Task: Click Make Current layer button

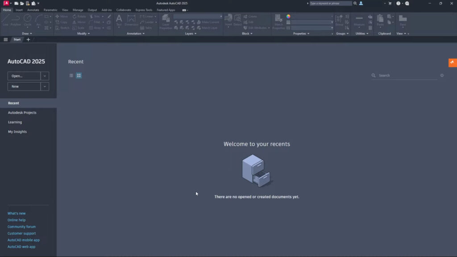Action: click(x=208, y=22)
